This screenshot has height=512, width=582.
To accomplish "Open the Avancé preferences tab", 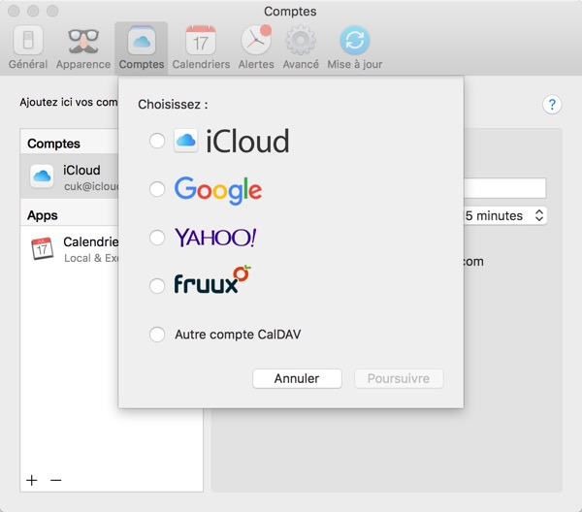I will 301,48.
